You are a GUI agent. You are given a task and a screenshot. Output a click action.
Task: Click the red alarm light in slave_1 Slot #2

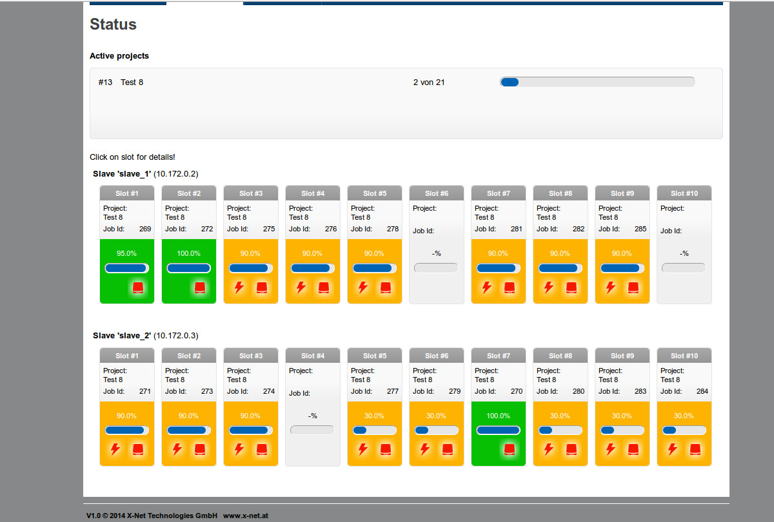pyautogui.click(x=200, y=287)
